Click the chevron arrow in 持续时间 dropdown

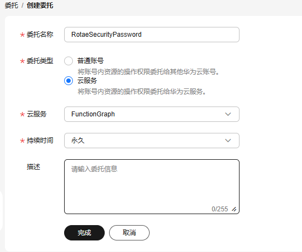pos(228,141)
